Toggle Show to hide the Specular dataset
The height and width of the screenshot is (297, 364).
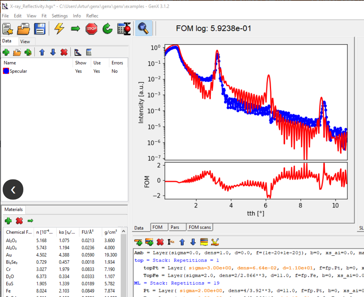78,71
